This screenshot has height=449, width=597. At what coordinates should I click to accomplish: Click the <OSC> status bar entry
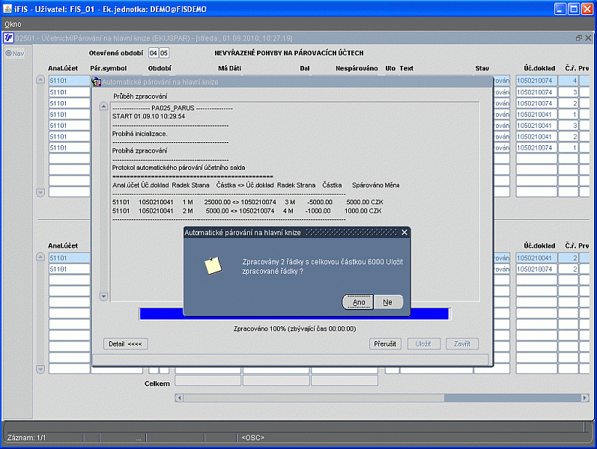point(253,438)
